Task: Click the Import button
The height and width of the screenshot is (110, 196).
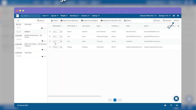Action: click(x=55, y=20)
